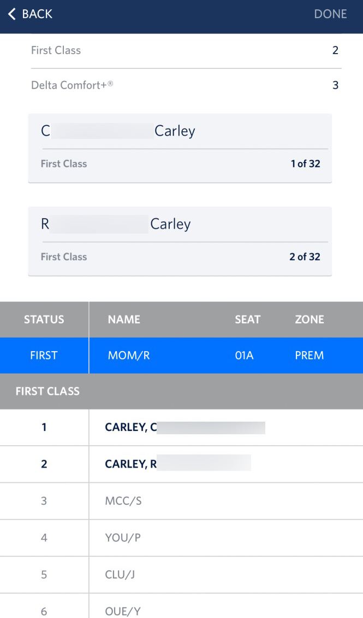Sort by the NAME column header

pyautogui.click(x=123, y=319)
